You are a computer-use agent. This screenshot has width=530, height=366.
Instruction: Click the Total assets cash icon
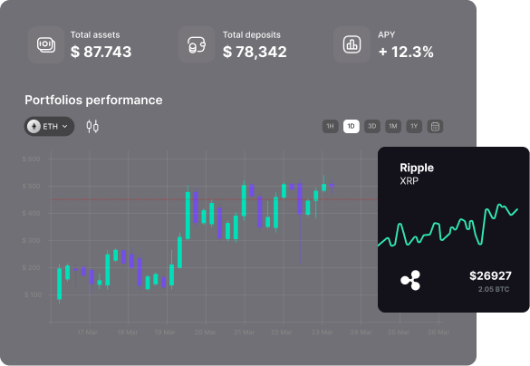tap(46, 44)
